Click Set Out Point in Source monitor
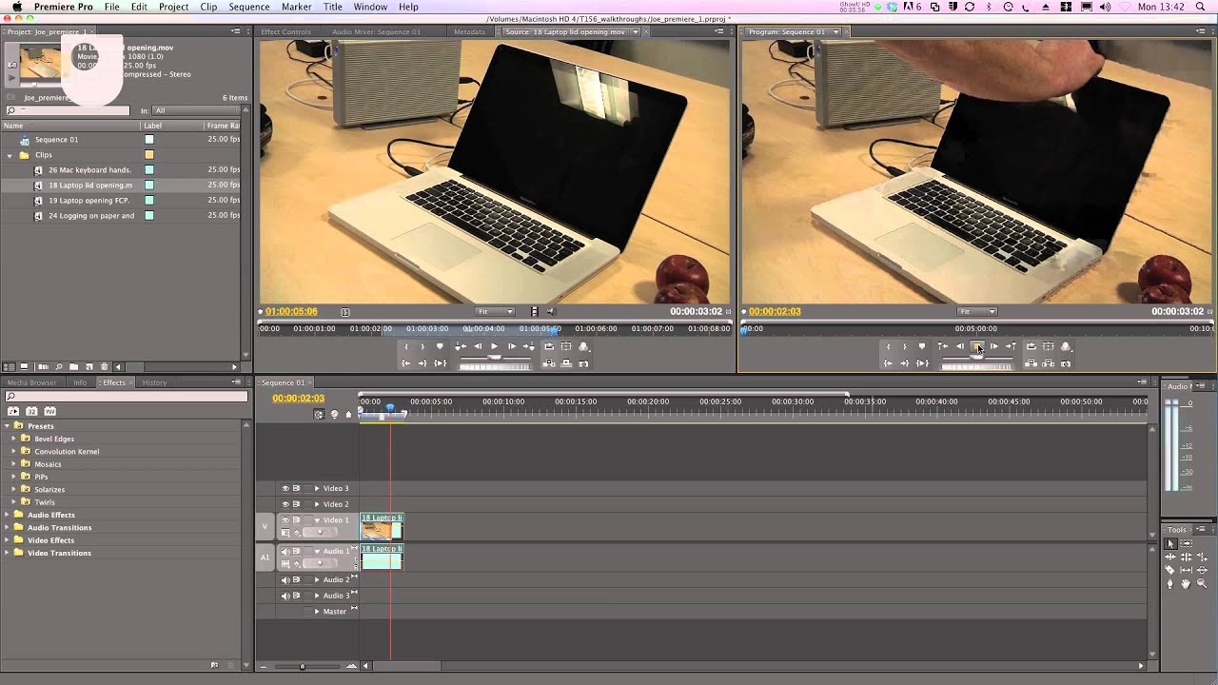The height and width of the screenshot is (685, 1218). (422, 346)
